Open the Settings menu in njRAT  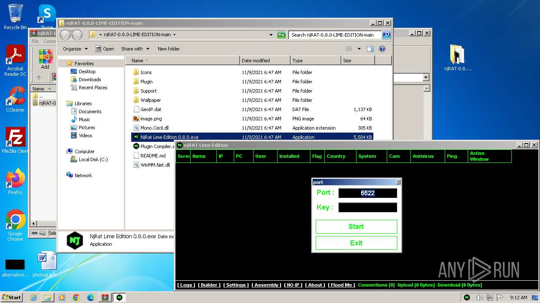tap(236, 285)
